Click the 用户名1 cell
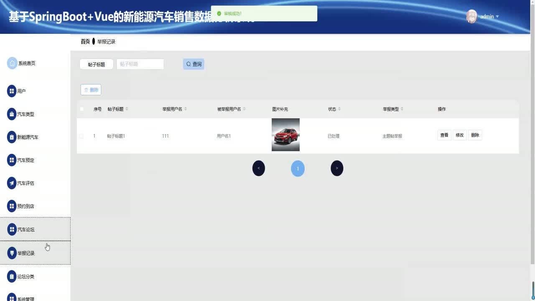 pyautogui.click(x=224, y=136)
